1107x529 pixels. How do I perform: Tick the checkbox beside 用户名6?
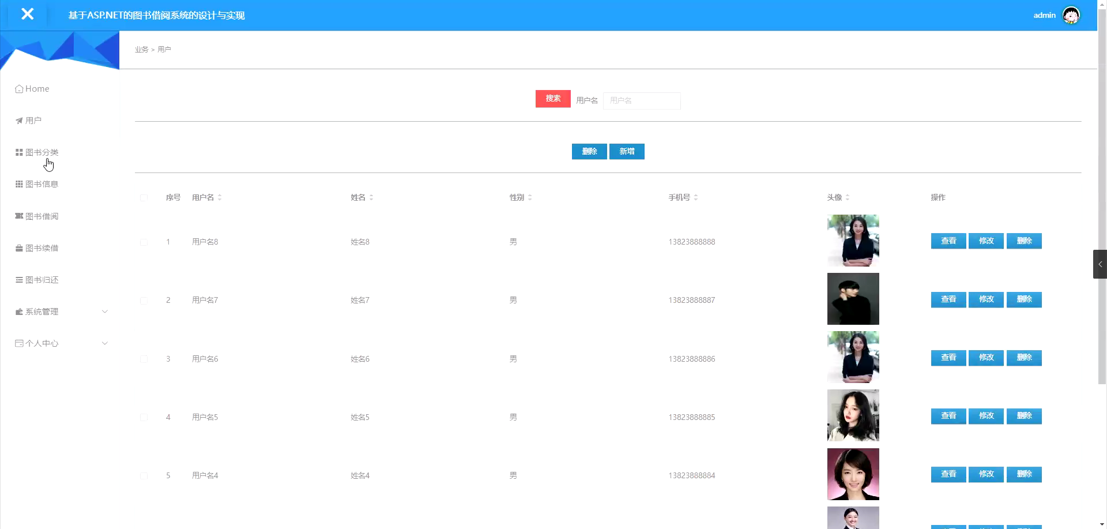144,359
